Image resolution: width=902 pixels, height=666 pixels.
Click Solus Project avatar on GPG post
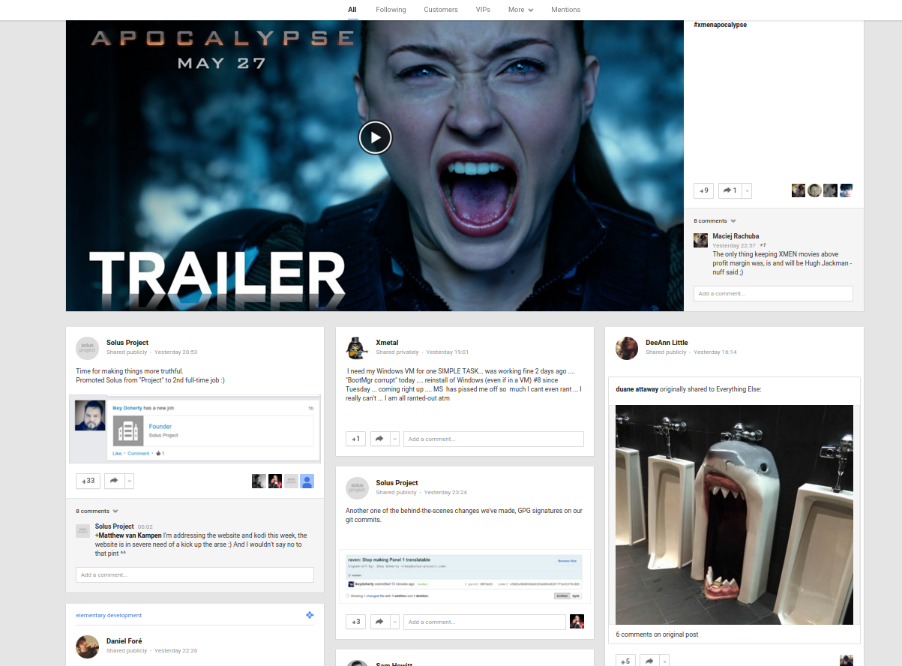point(357,488)
